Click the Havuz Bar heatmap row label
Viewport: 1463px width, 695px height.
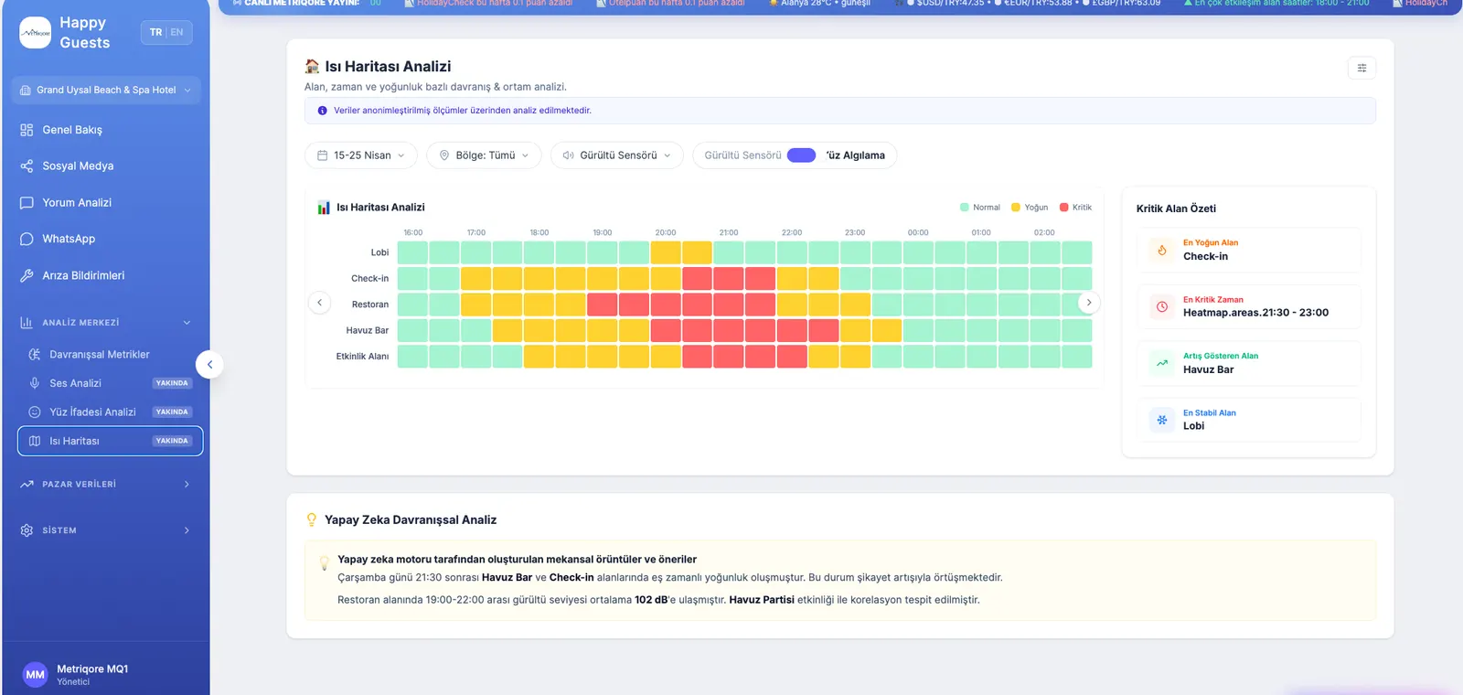coord(368,331)
